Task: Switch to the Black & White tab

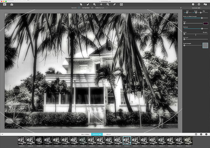Action: tap(85, 134)
